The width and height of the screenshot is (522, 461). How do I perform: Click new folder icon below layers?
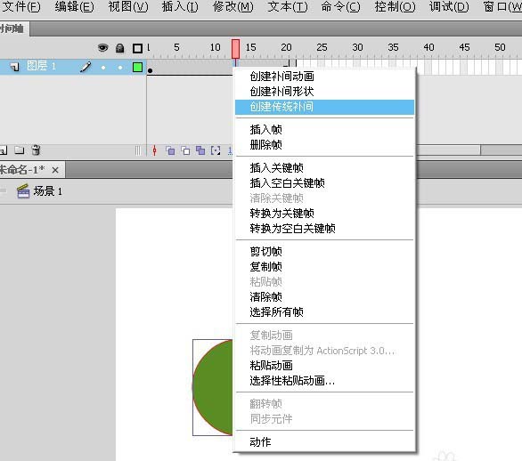click(x=20, y=150)
